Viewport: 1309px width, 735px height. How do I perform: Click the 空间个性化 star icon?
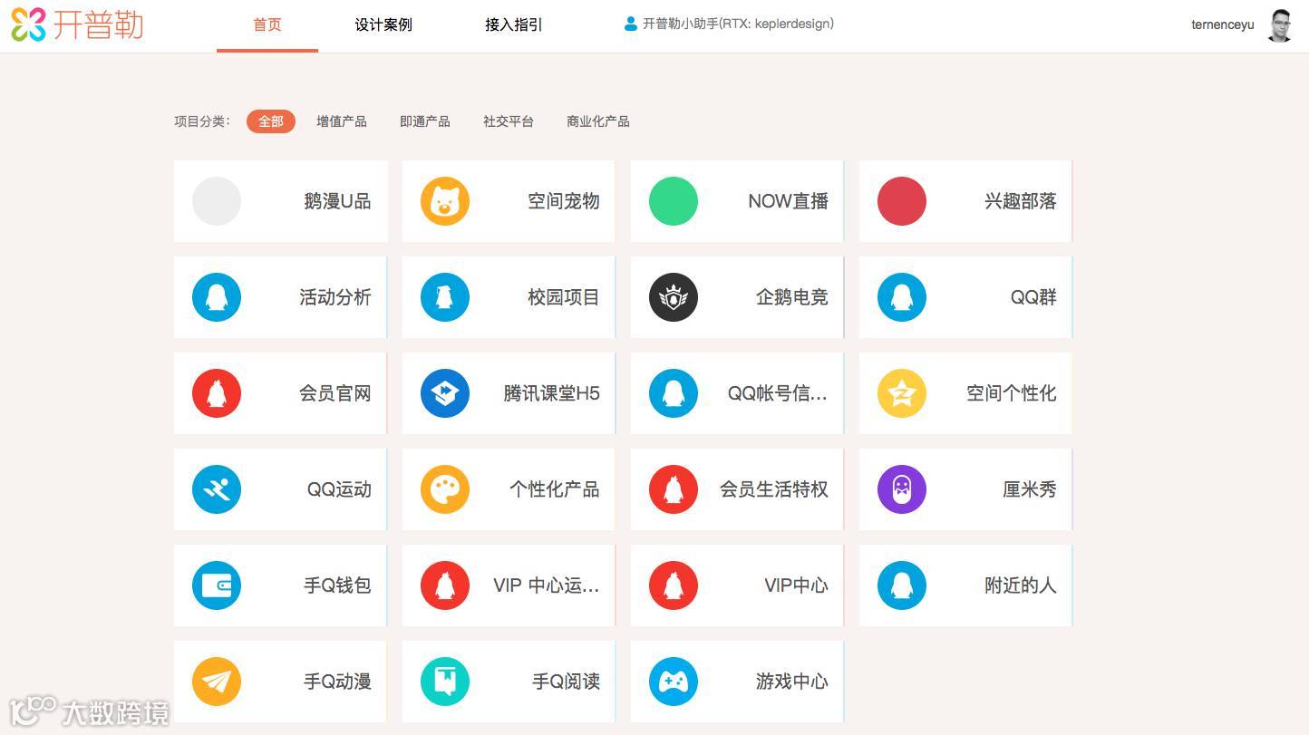[x=902, y=393]
